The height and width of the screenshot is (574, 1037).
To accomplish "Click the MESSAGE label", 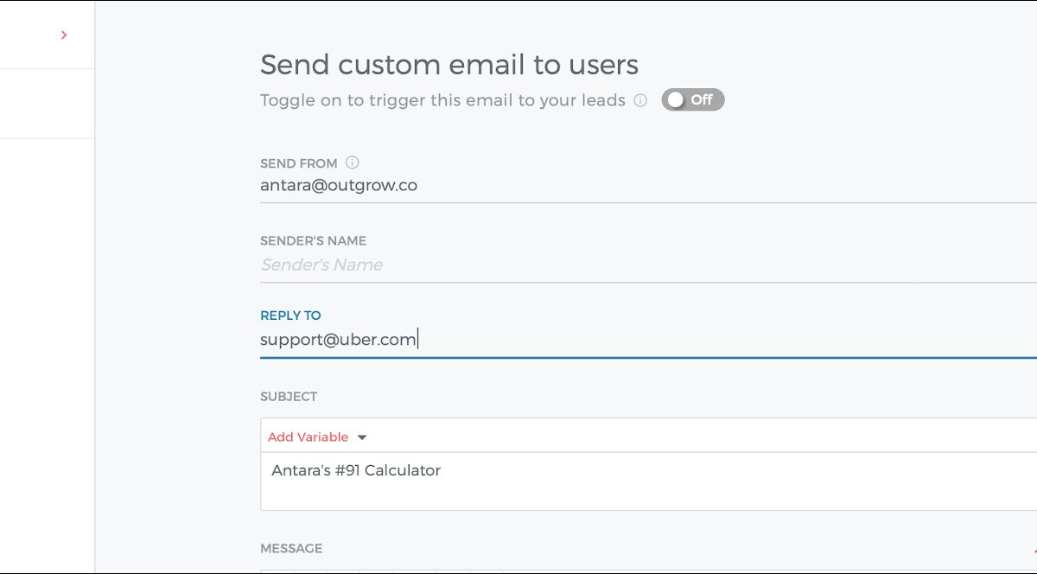I will tap(291, 548).
